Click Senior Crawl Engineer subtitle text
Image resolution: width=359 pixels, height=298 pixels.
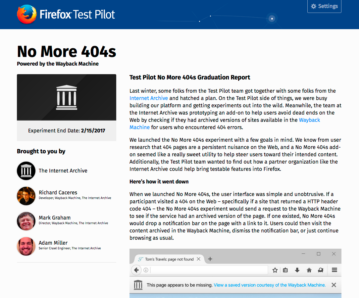click(70, 248)
